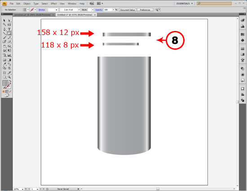This screenshot has height=191, width=247.
Task: Open the Appearance panel icon
Action: click(x=243, y=74)
